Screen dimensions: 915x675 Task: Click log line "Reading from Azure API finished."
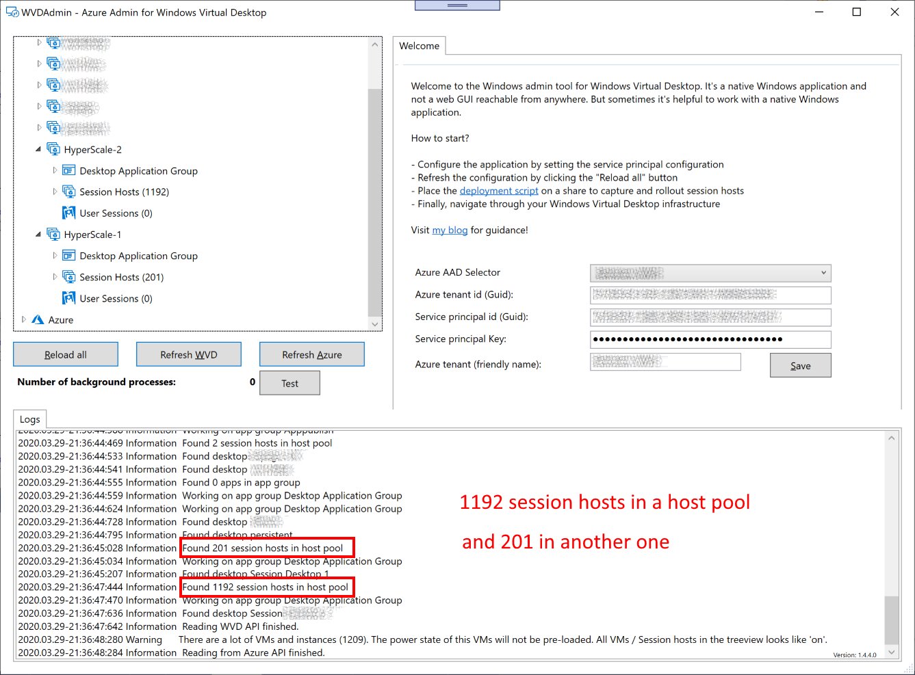coord(253,652)
